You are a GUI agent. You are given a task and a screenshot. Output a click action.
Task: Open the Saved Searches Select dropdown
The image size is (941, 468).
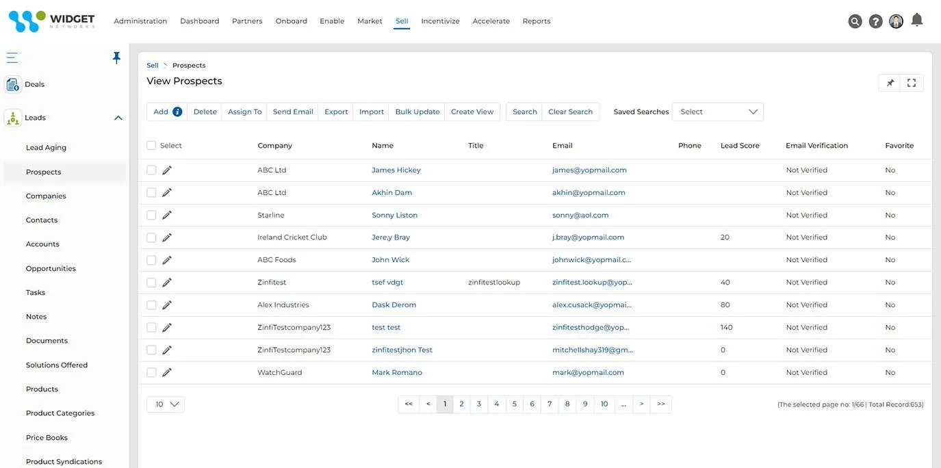tap(718, 112)
